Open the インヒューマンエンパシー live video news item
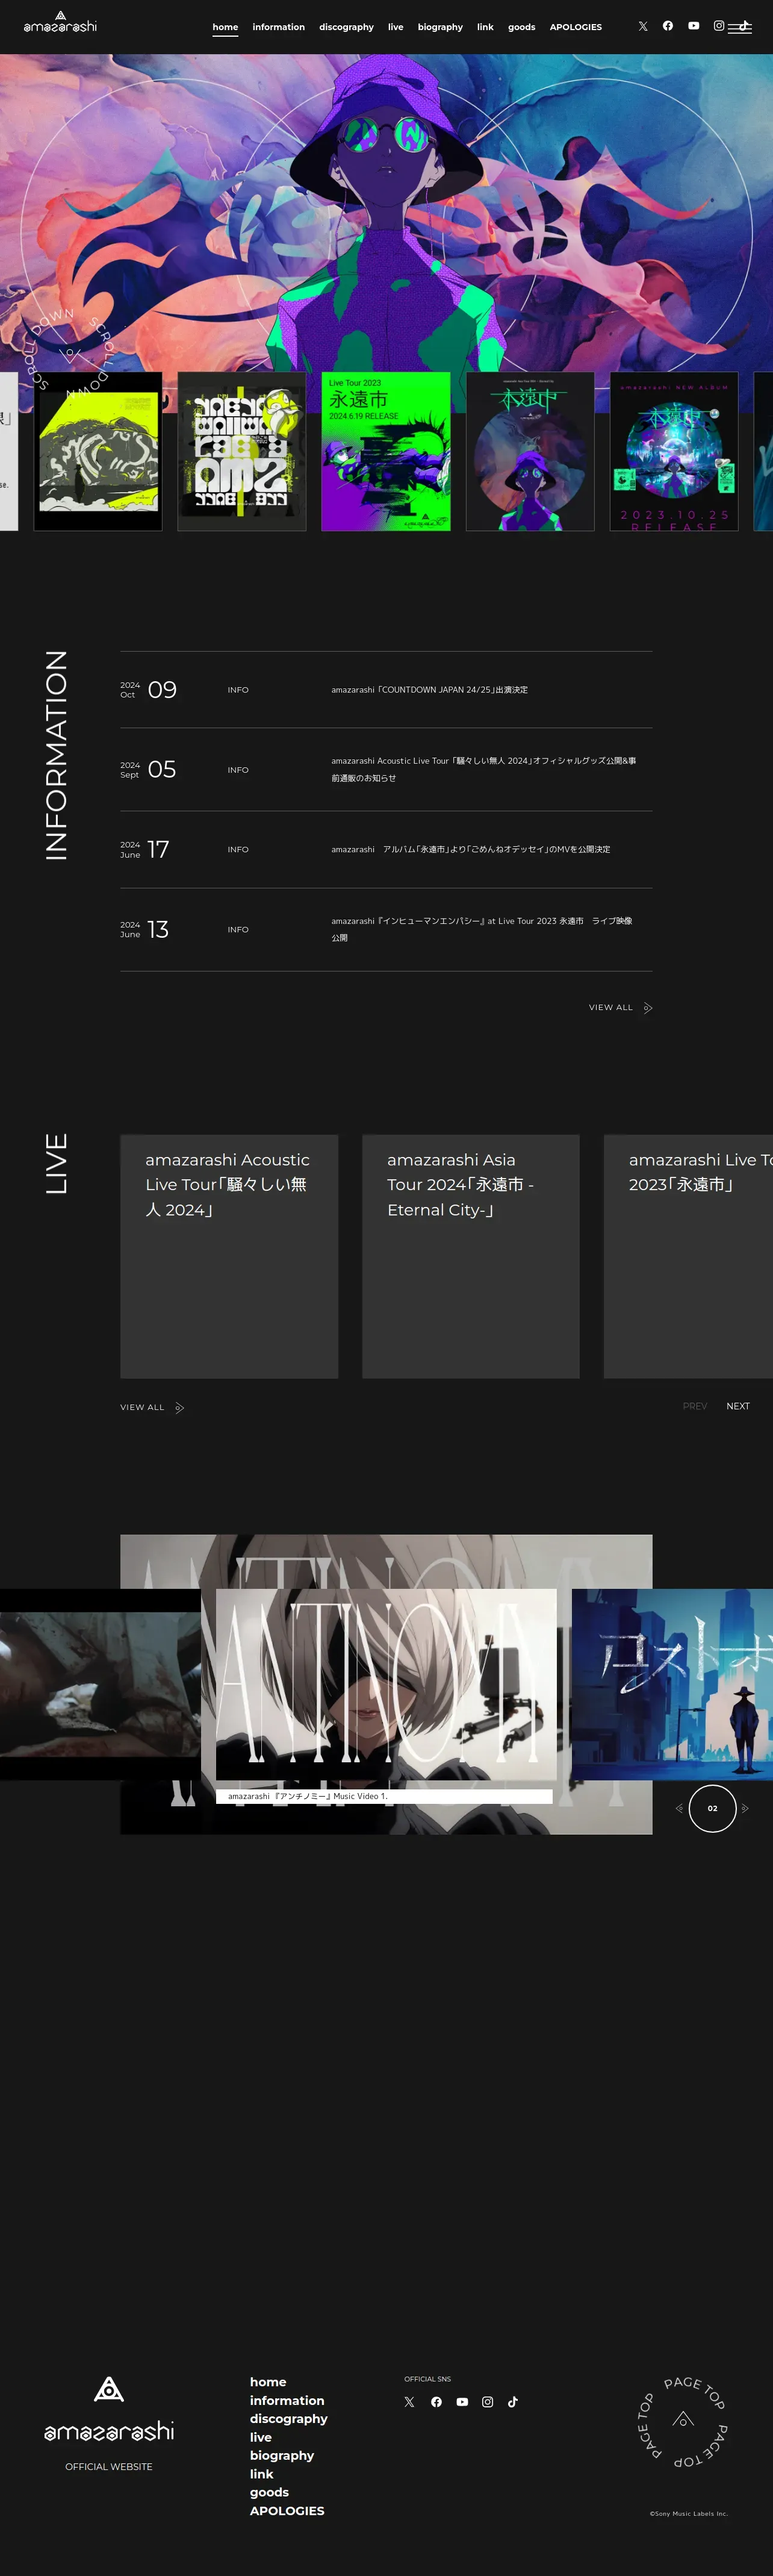 coord(386,929)
